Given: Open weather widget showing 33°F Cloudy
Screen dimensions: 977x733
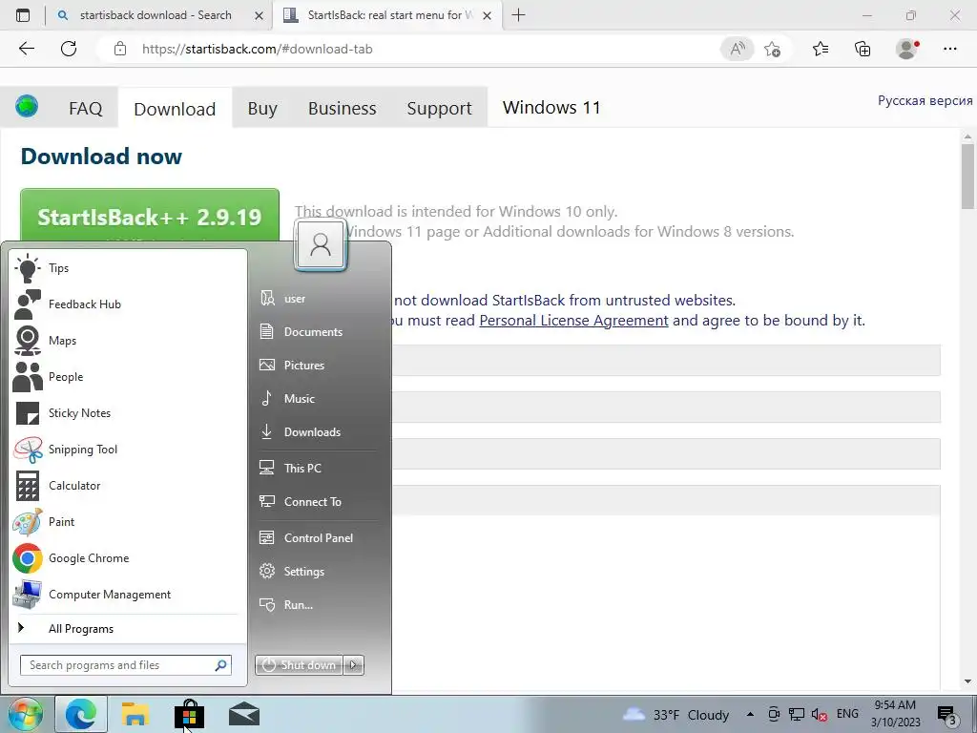Looking at the screenshot, I should (x=676, y=715).
